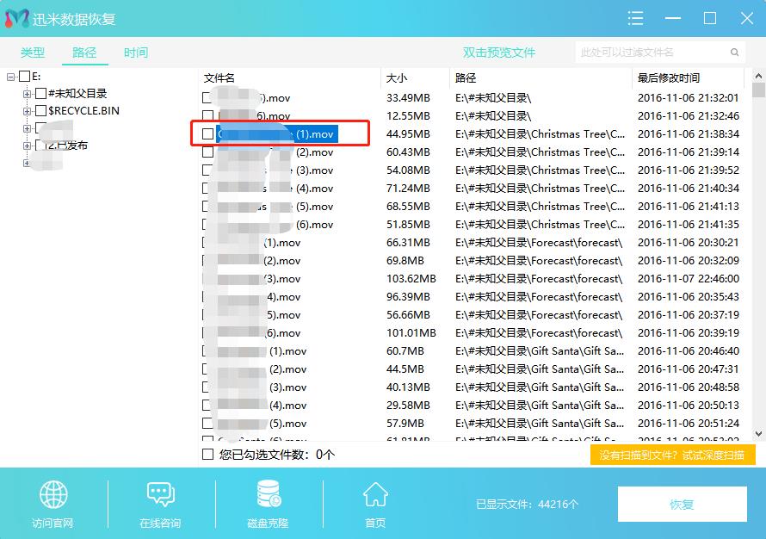Expand the $RECYCLE.BIN tree node
The image size is (766, 539).
point(28,111)
